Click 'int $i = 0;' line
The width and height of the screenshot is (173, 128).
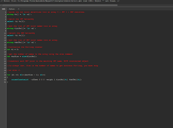13,50
